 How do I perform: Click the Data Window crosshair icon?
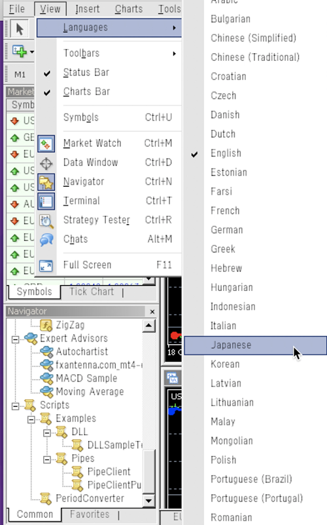click(x=46, y=163)
